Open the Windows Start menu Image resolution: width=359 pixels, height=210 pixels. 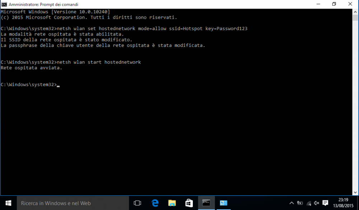pyautogui.click(x=8, y=203)
